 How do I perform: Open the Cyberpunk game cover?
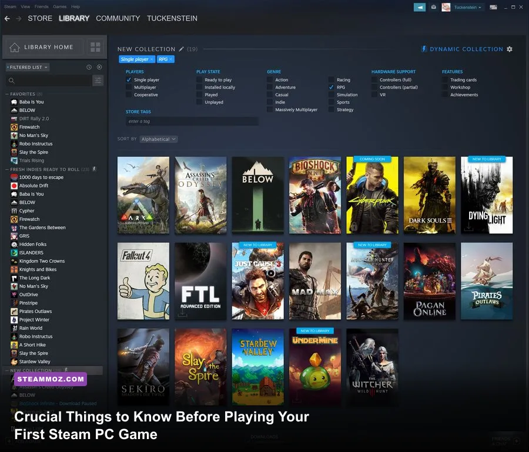coord(372,195)
